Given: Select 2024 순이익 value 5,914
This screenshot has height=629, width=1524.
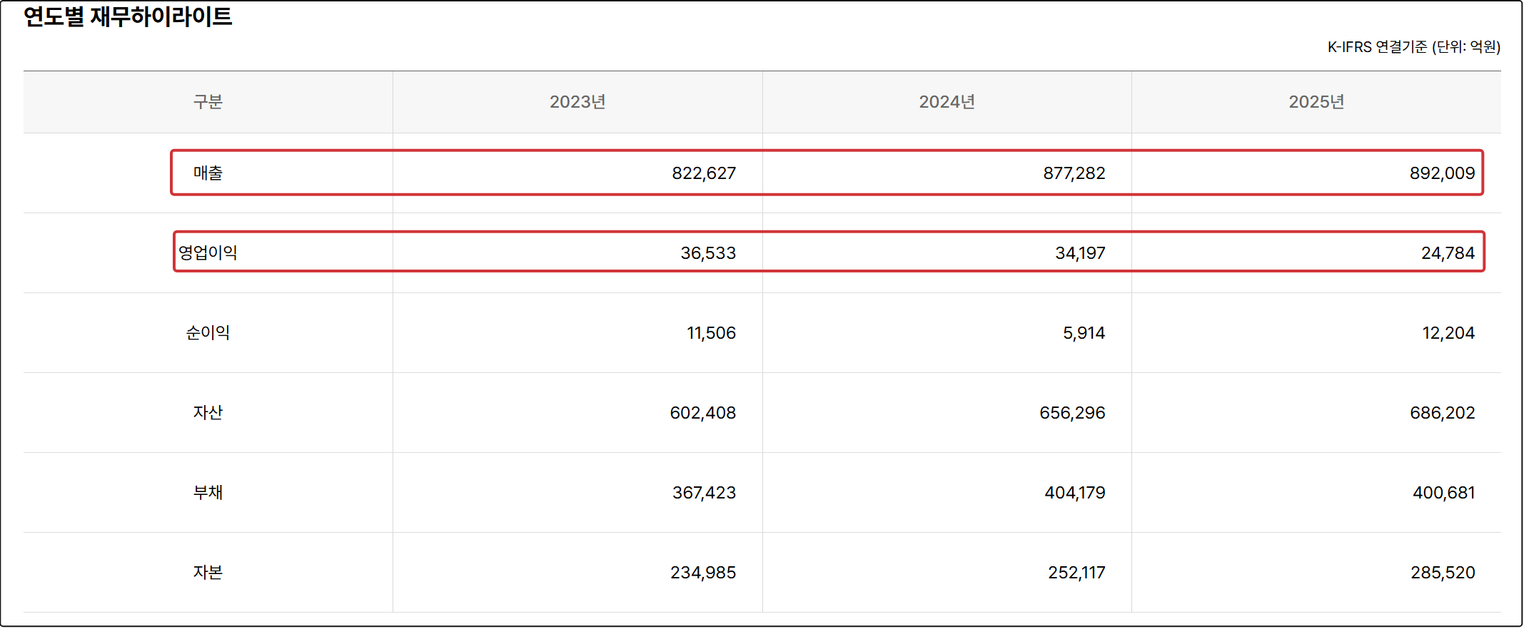Looking at the screenshot, I should click(1084, 333).
